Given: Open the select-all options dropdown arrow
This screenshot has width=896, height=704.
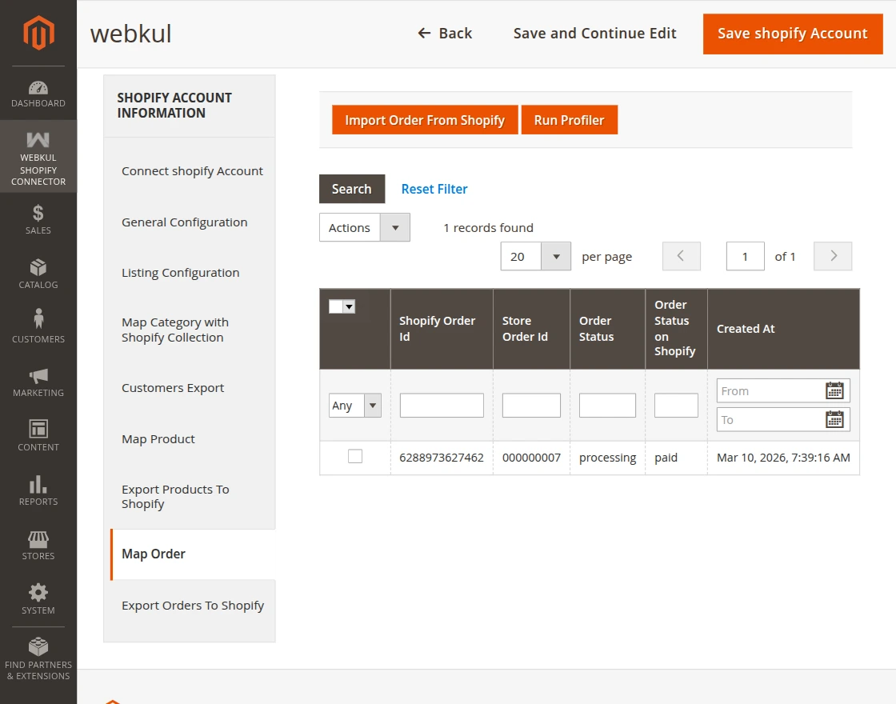Looking at the screenshot, I should (349, 307).
